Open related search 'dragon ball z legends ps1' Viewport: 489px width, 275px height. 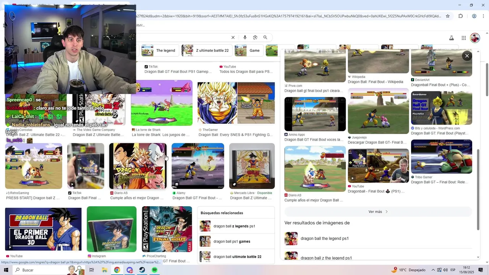236,226
